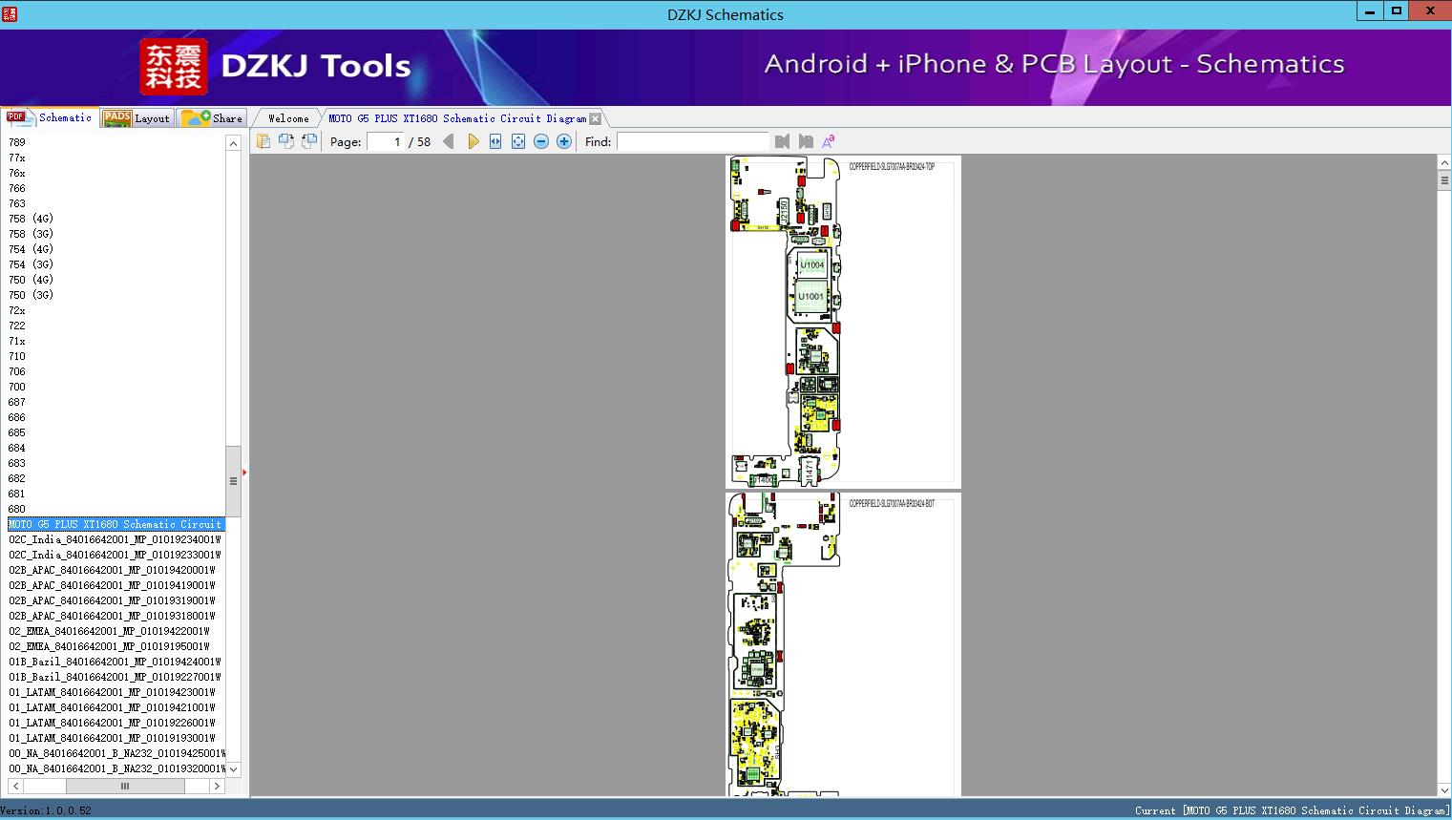
Task: Select the 700 entry
Action: 17,387
